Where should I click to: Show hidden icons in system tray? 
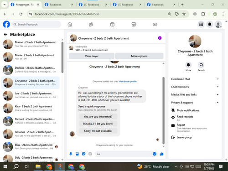pyautogui.click(x=176, y=166)
